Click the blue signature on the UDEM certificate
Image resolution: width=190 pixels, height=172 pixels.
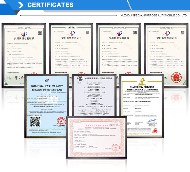[x=152, y=121]
